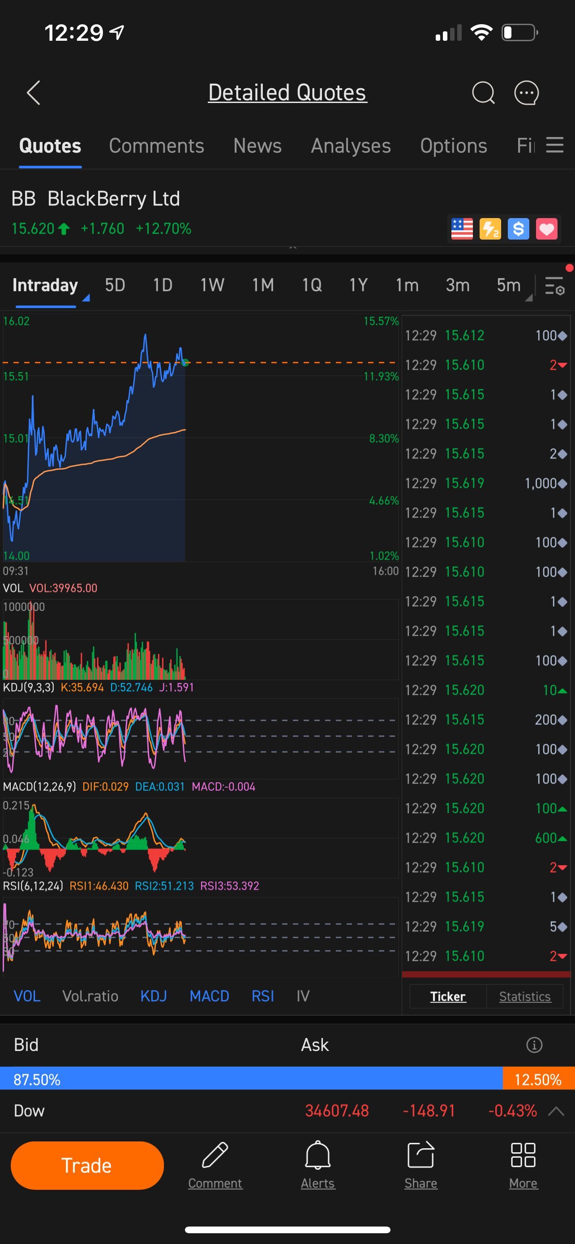Select the 1Y chart period
Viewport: 575px width, 1244px height.
pyautogui.click(x=359, y=285)
